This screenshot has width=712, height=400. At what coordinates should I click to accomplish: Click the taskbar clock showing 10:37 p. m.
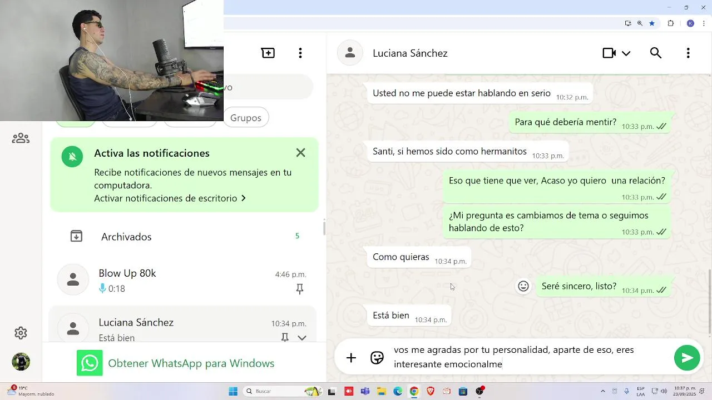(x=684, y=391)
